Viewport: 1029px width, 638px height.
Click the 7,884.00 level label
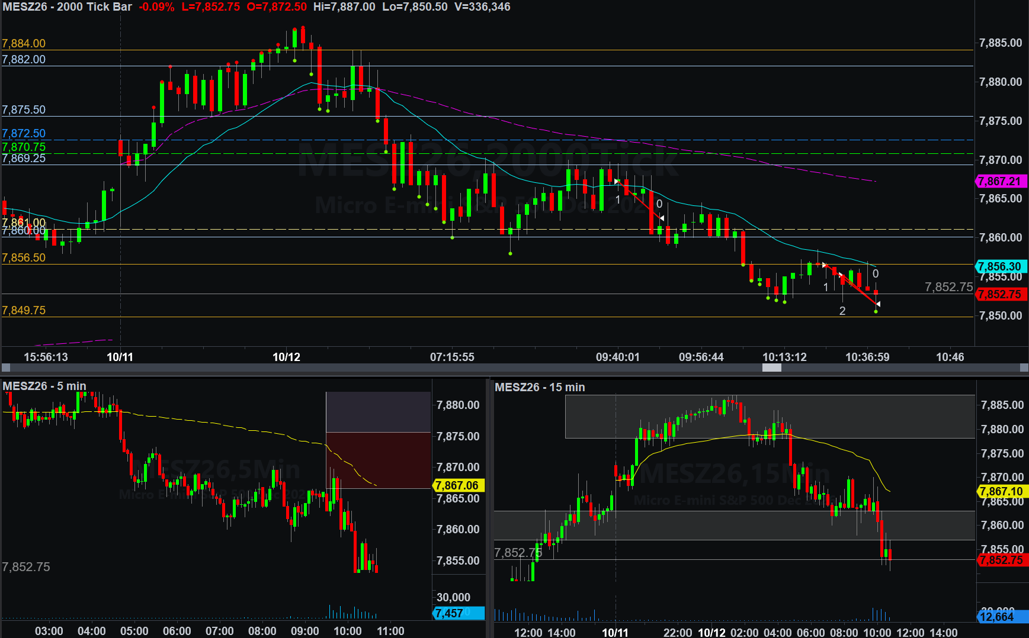tap(24, 43)
